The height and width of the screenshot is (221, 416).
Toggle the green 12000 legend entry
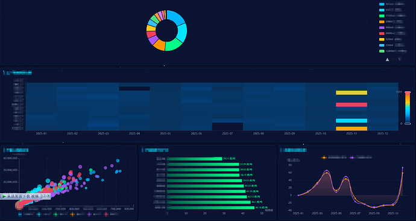(393, 51)
